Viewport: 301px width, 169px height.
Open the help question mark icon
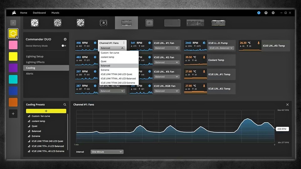(266, 13)
